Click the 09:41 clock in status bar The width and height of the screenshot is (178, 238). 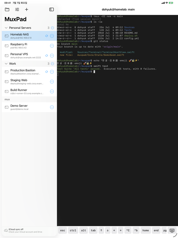[8, 3]
